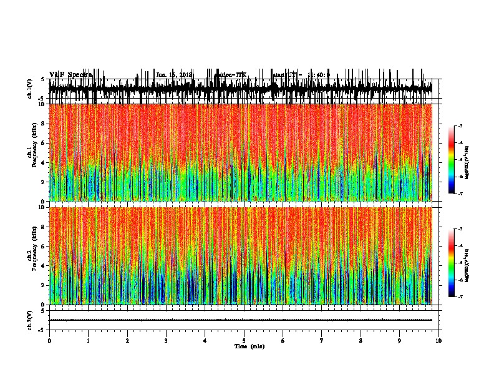The image size is (494, 382).
Task: Click the ch.2 color bar log(PSD) label
Action: [x=467, y=265]
